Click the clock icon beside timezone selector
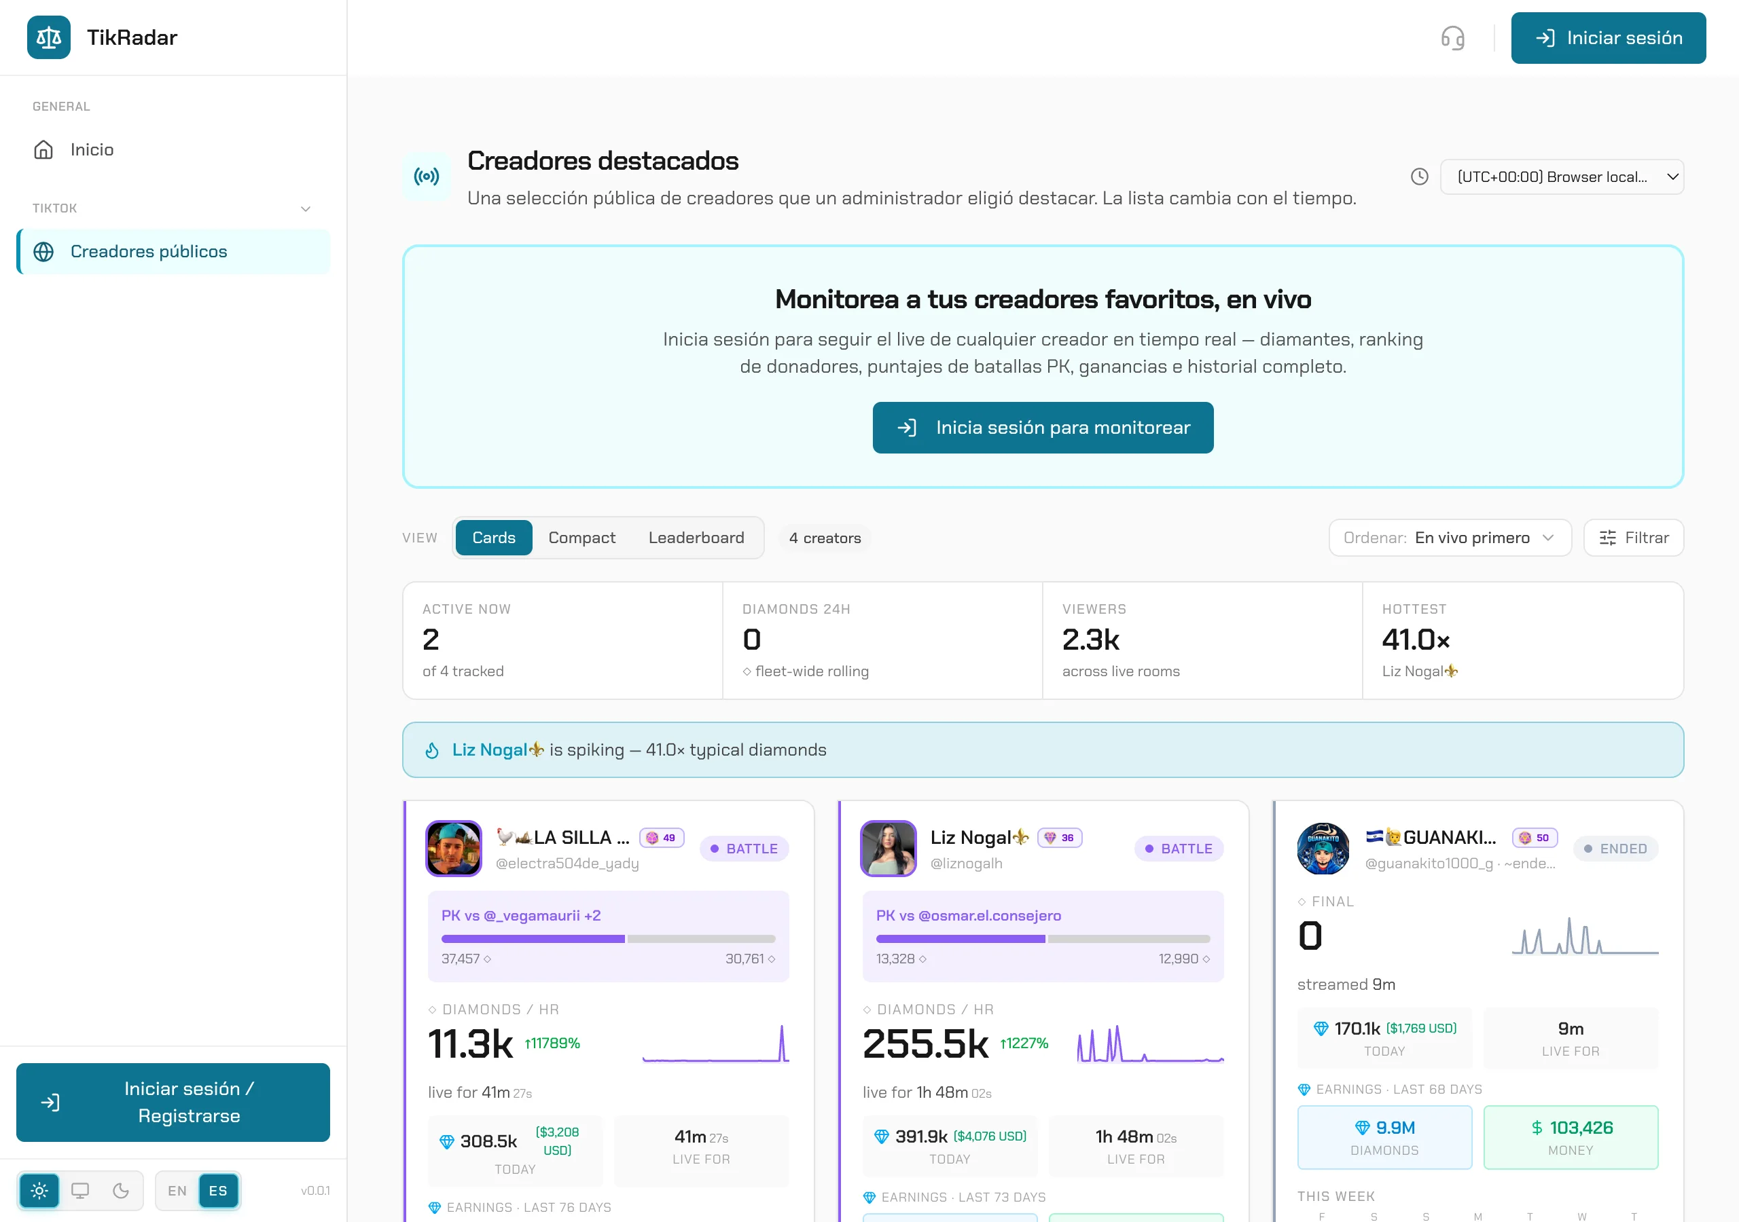This screenshot has height=1222, width=1739. point(1419,177)
